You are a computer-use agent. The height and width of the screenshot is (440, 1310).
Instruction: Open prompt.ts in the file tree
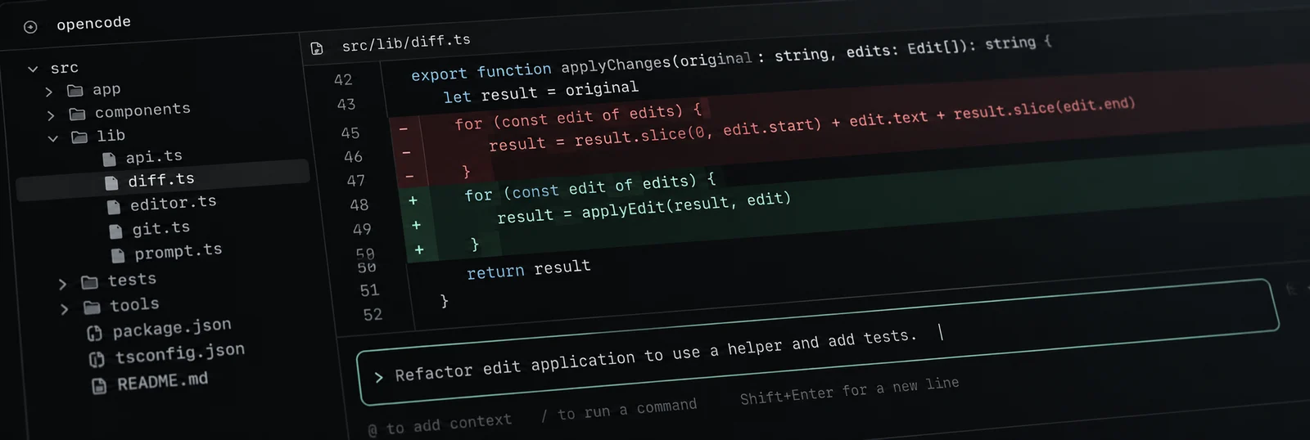point(178,251)
